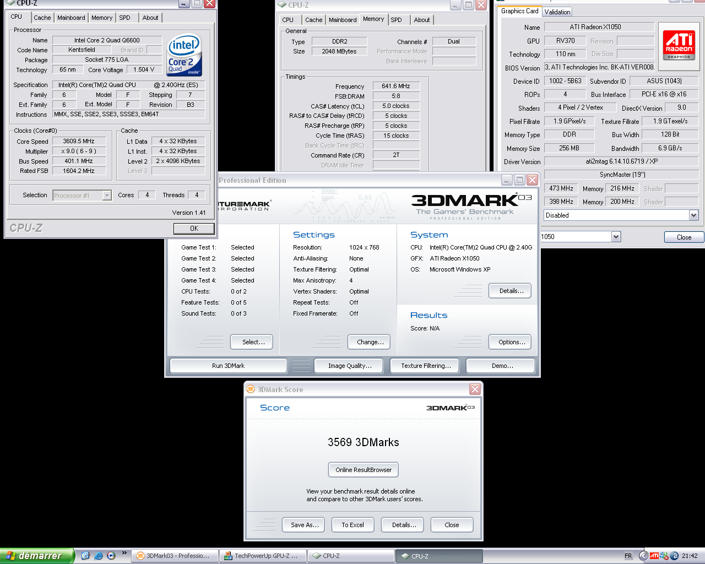
Task: Click the memory Size value 2048 MBytes
Action: tap(339, 51)
